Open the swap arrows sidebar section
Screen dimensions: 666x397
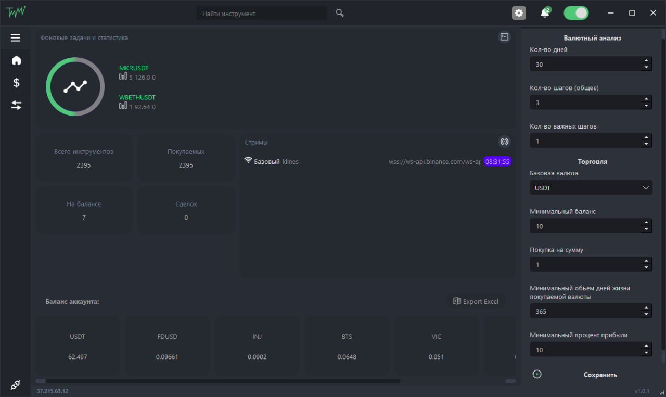(x=16, y=105)
